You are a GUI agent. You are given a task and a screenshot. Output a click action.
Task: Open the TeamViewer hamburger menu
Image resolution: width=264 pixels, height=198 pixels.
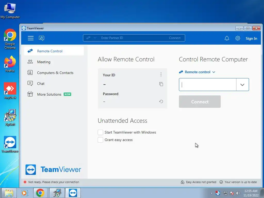31,38
